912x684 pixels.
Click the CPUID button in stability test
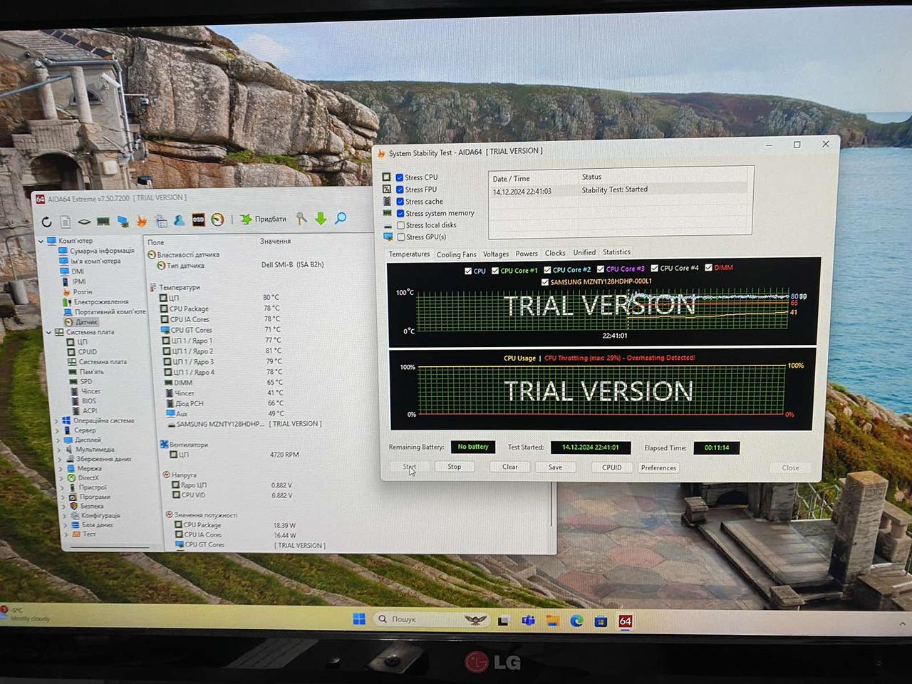611,467
